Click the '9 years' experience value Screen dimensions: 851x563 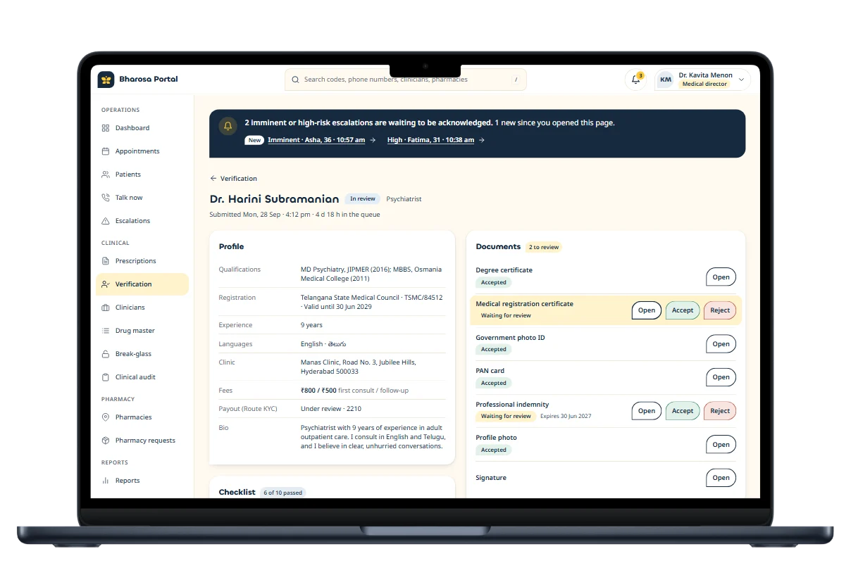(311, 325)
